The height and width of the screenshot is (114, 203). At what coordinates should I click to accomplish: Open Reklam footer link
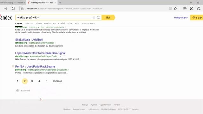coord(67,109)
